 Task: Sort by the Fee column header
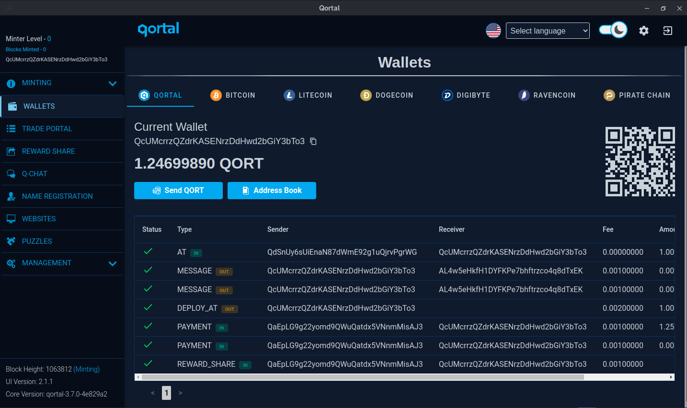(608, 229)
